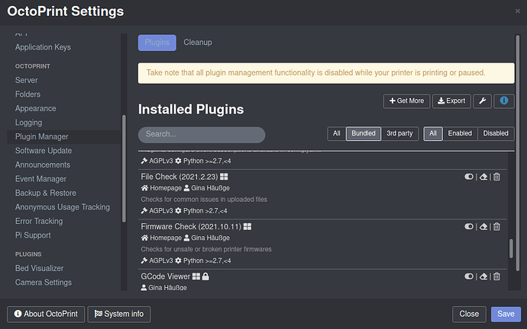This screenshot has height=329, width=527.
Task: Click GCode Viewer uninstall trash icon
Action: (496, 276)
